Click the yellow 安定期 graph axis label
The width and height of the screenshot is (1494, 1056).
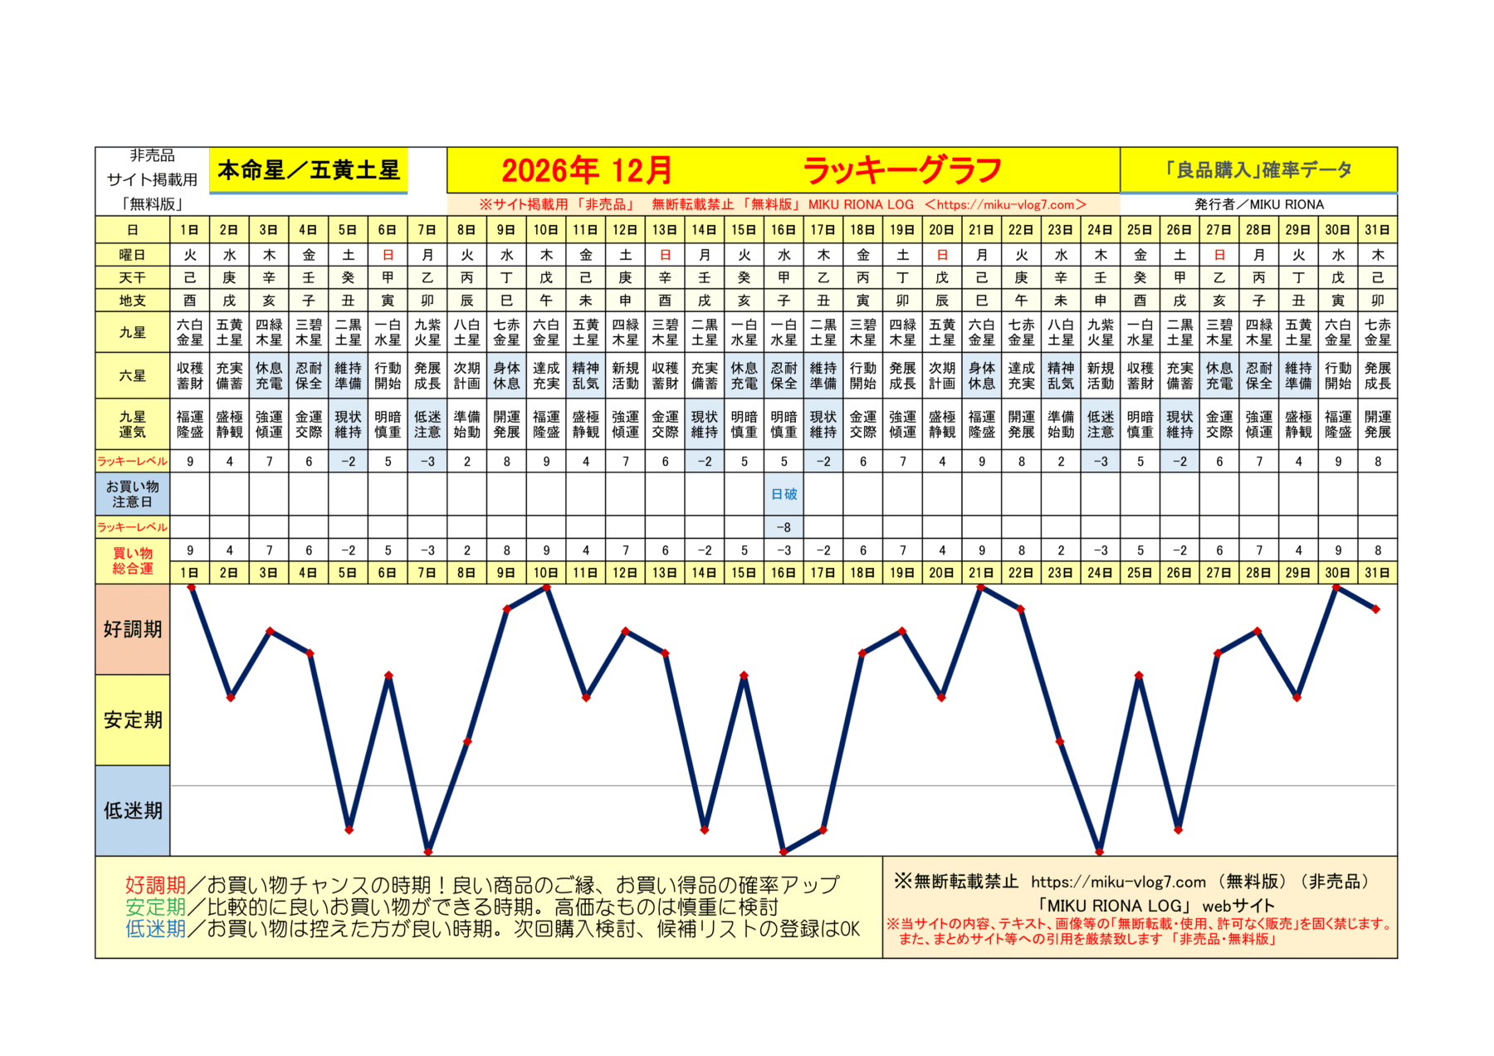[133, 720]
